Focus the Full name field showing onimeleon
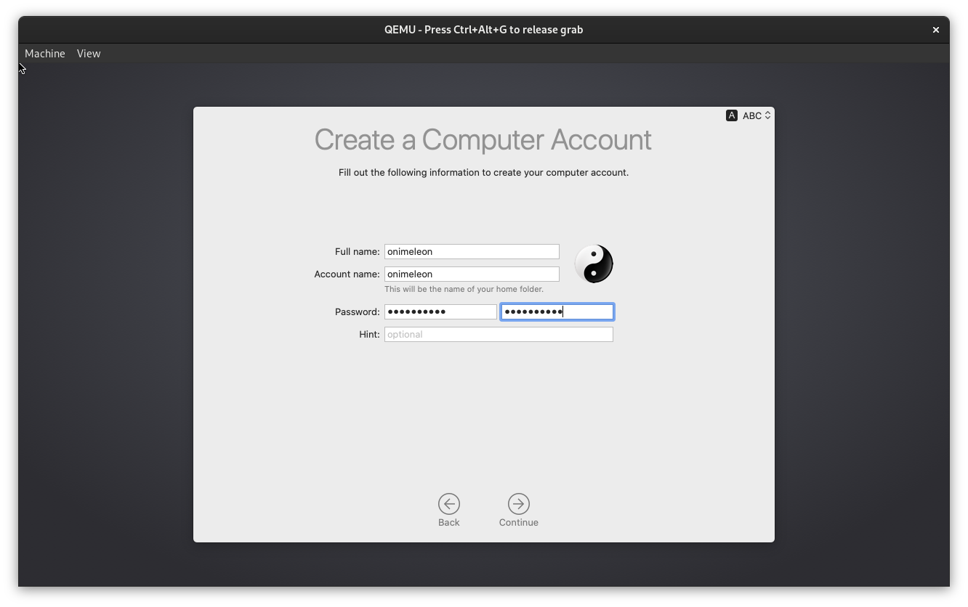The image size is (968, 607). 472,251
